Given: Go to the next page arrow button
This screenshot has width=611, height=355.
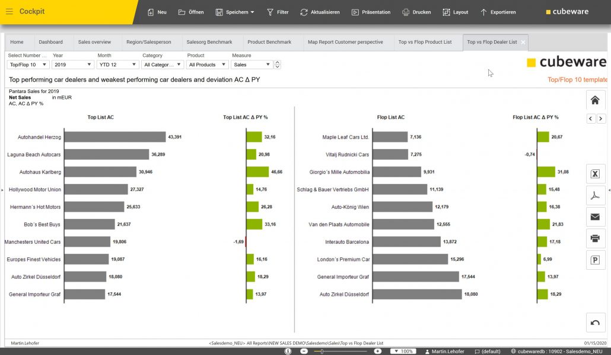Looking at the screenshot, I should click(x=602, y=119).
